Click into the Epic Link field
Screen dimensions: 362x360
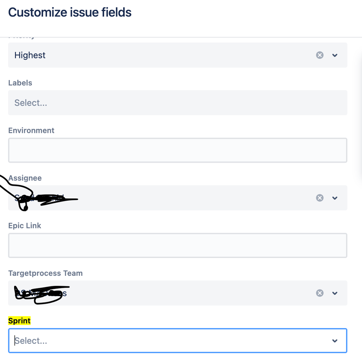coord(178,245)
